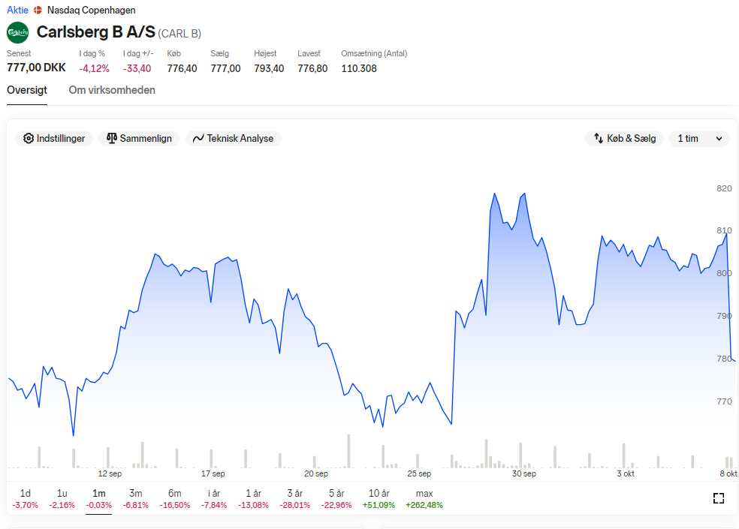Click the Sælg price 777,00
Viewport: 739px width, 529px height.
coord(225,69)
